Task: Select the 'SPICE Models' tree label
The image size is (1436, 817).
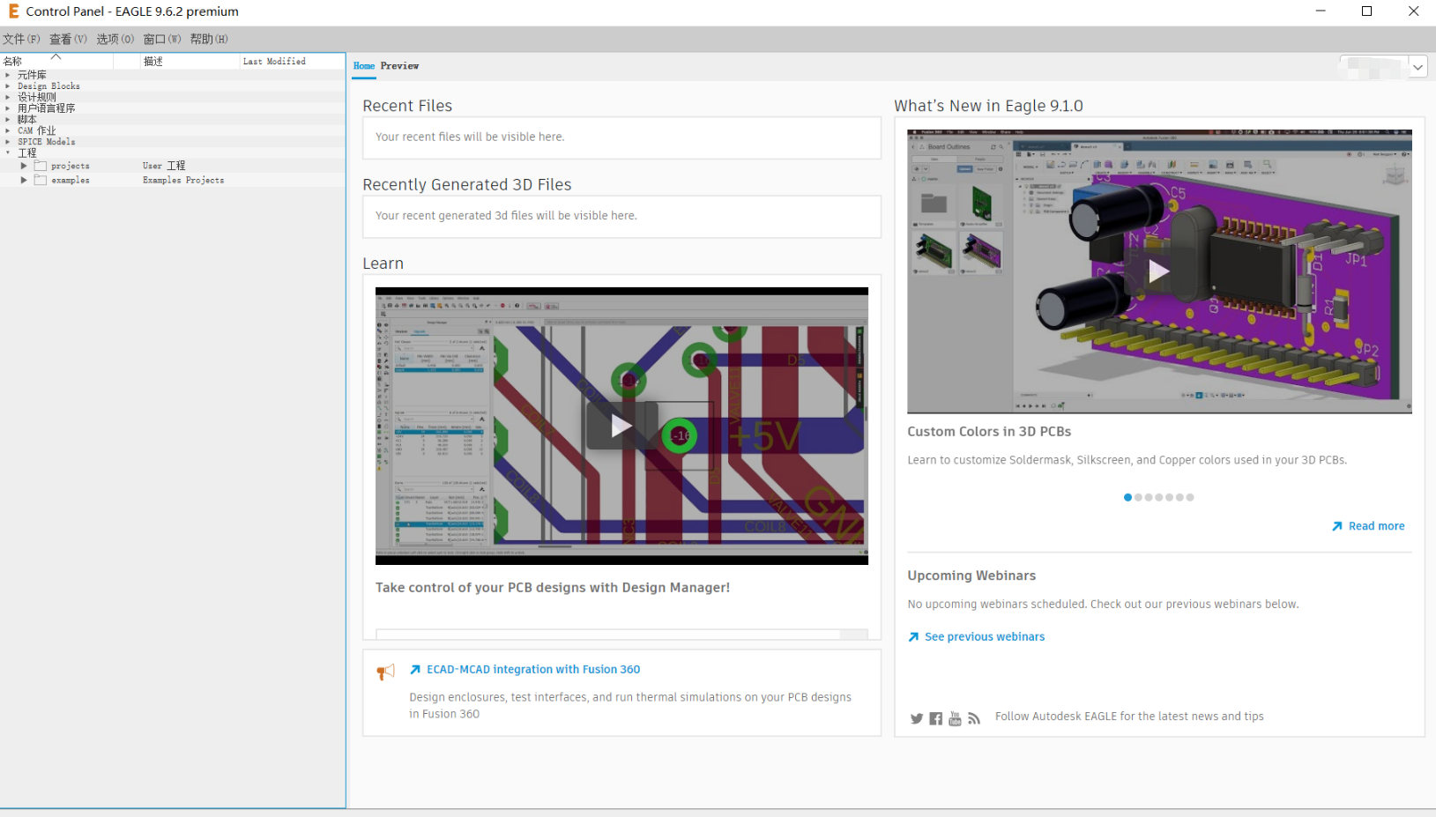Action: tap(46, 142)
